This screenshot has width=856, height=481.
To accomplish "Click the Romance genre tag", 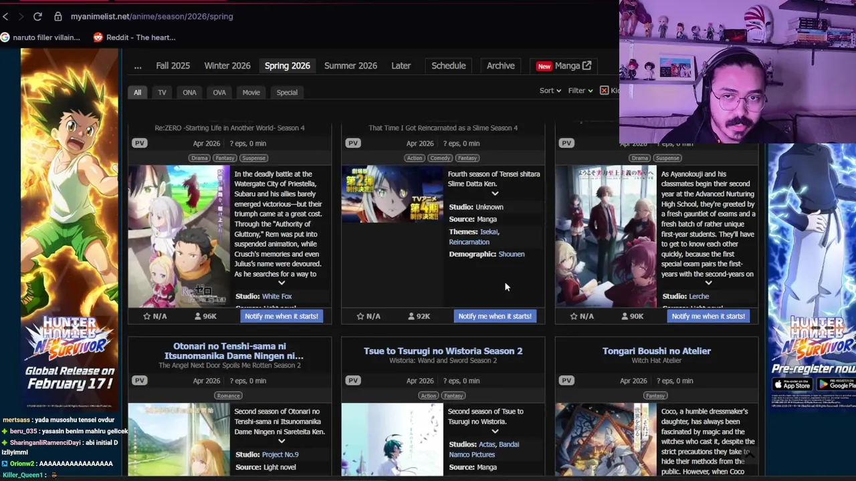I will tap(228, 395).
